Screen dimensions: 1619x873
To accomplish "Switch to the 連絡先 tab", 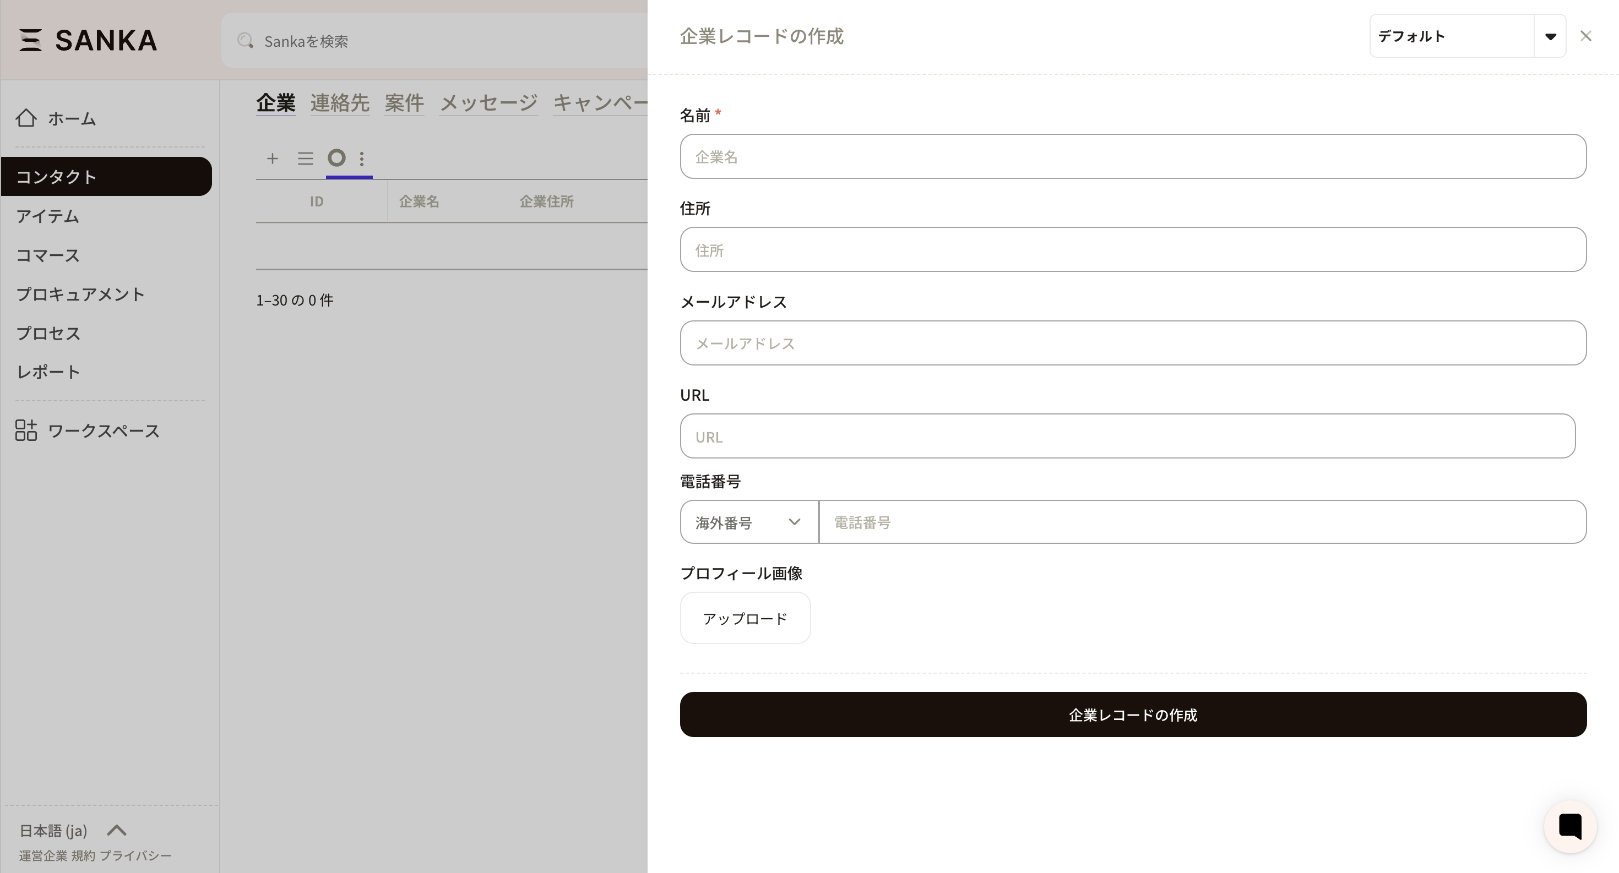I will (x=339, y=102).
